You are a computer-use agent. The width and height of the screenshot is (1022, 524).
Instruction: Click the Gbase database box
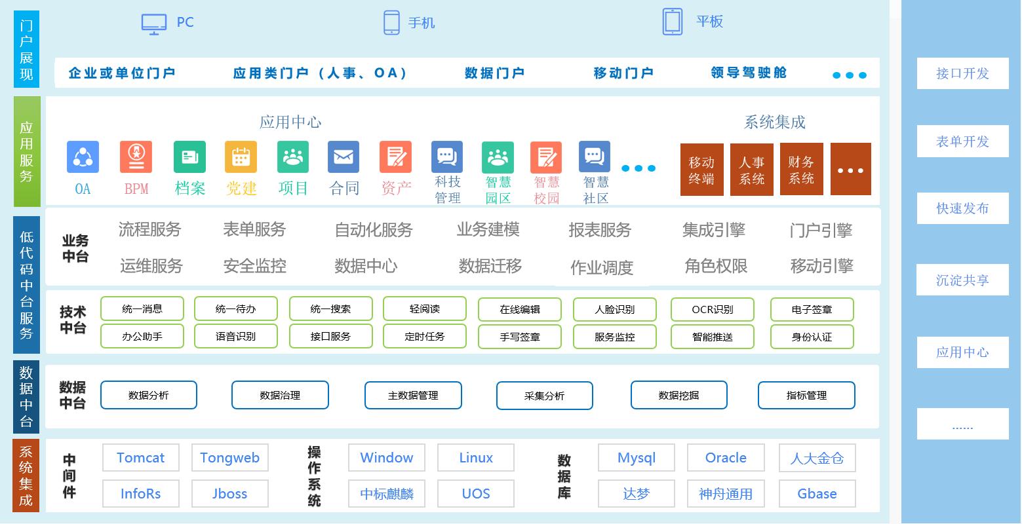817,493
